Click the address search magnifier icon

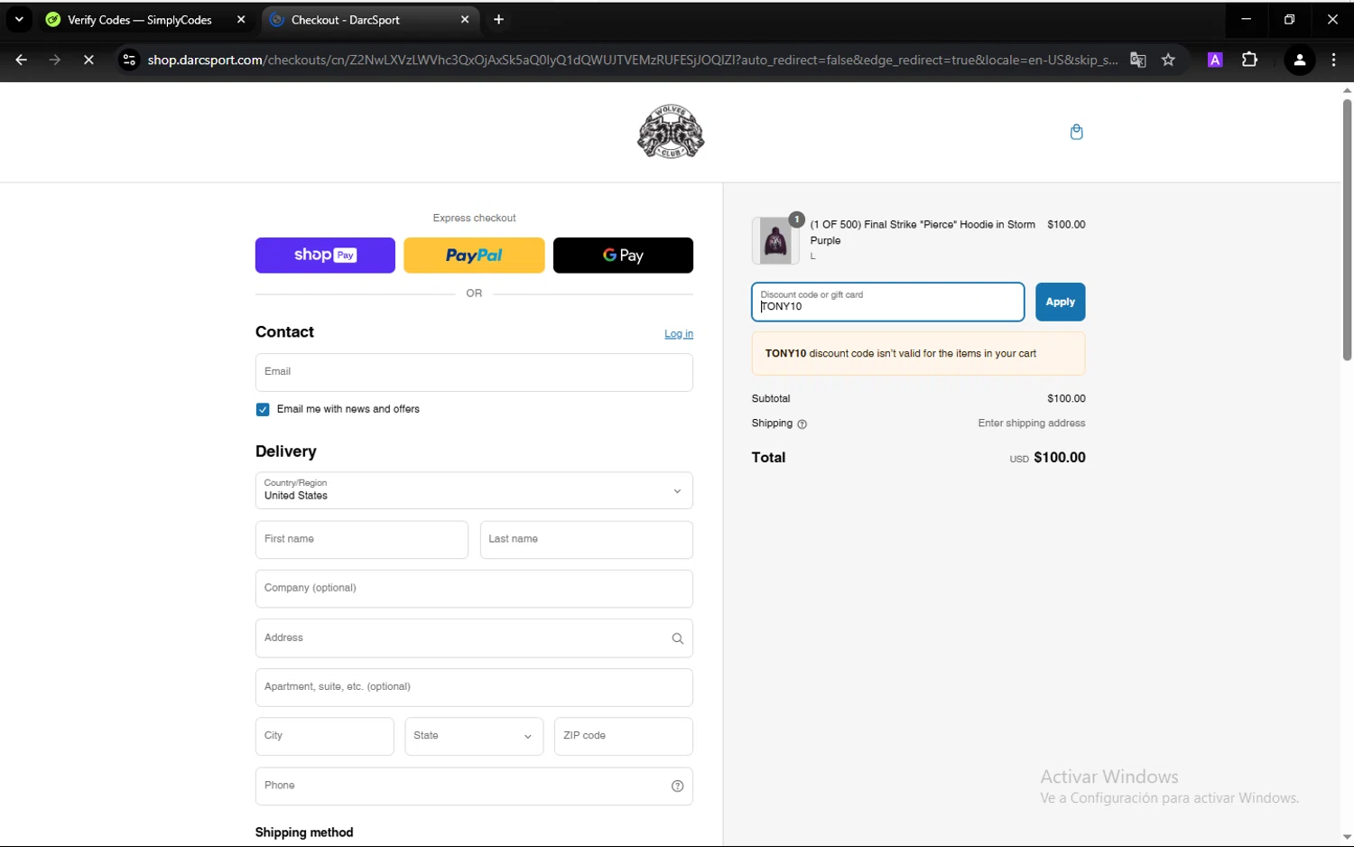coord(677,638)
